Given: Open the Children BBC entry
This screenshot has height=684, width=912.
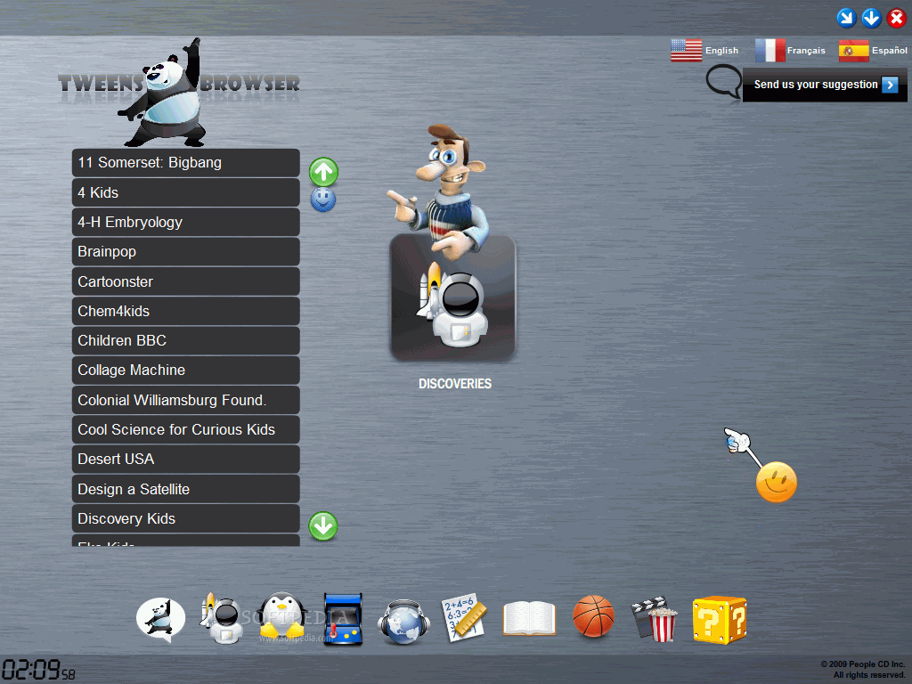Looking at the screenshot, I should coord(185,341).
